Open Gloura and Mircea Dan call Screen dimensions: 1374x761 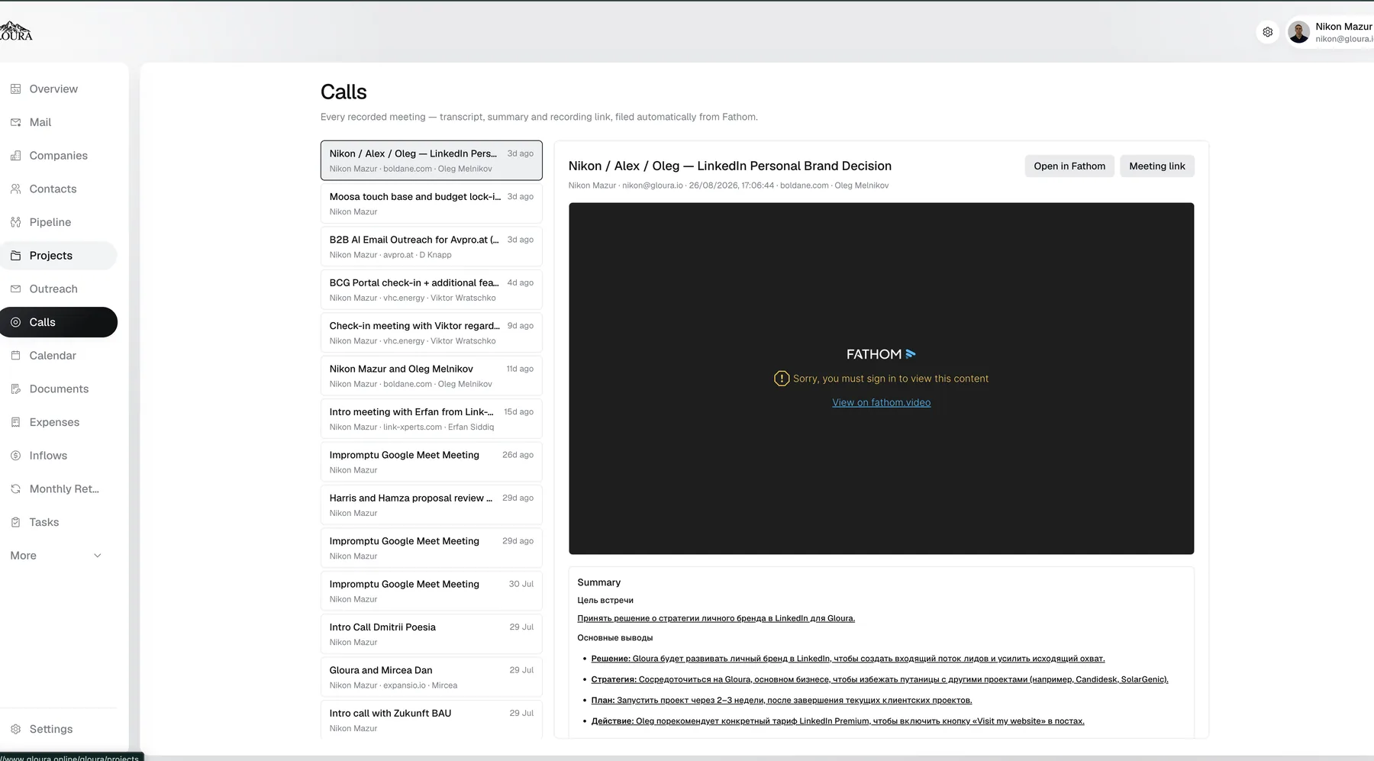point(431,677)
